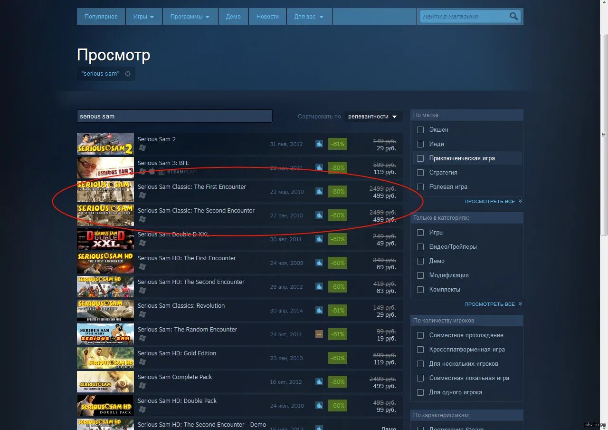Open the Serious Sam Double D XXL thumbnail
This screenshot has width=608, height=430.
click(105, 239)
